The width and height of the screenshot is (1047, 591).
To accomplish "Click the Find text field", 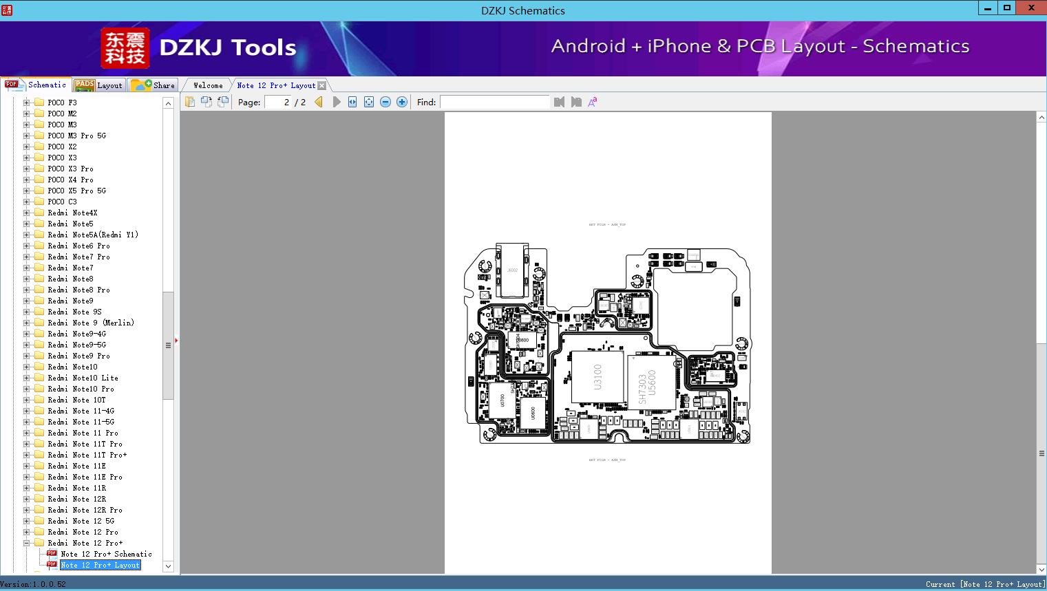I will tap(494, 102).
